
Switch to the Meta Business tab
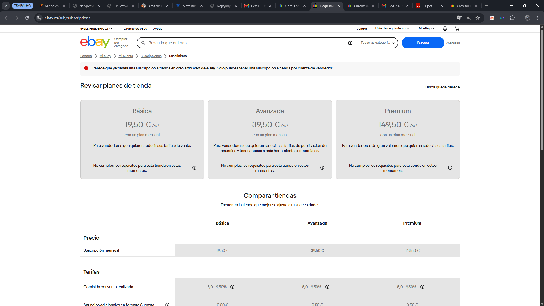189,6
